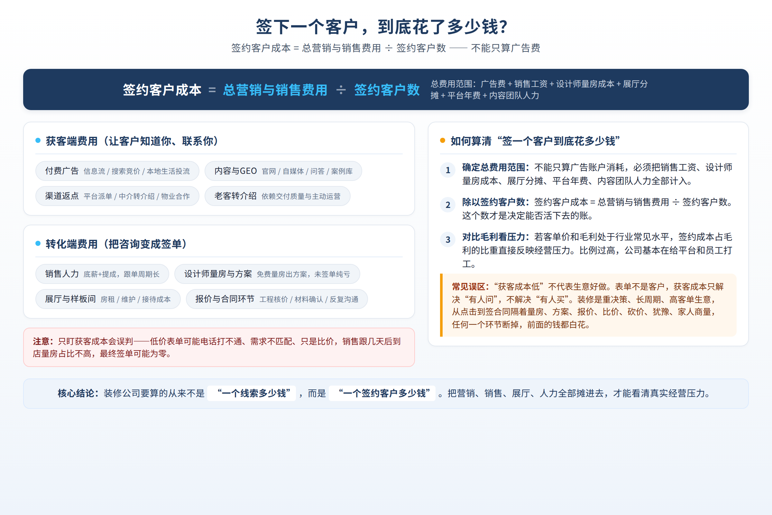Click the text 底薪+提成，跟单周期长
The width and height of the screenshot is (772, 515).
pos(122,274)
